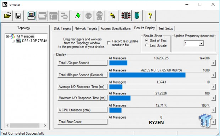Open options arrow for Total I/Os per Second

click(213, 63)
